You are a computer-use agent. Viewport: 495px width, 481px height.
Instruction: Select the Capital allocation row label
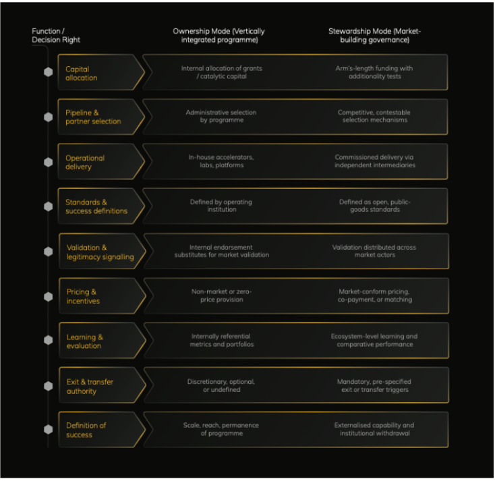pyautogui.click(x=82, y=73)
